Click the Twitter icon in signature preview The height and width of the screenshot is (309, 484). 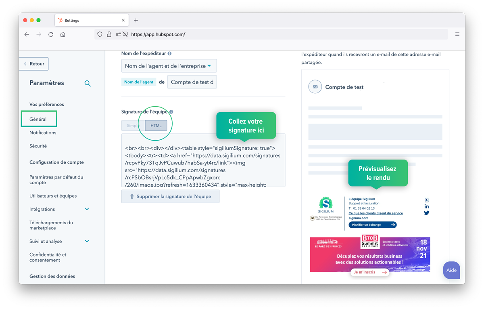[427, 213]
